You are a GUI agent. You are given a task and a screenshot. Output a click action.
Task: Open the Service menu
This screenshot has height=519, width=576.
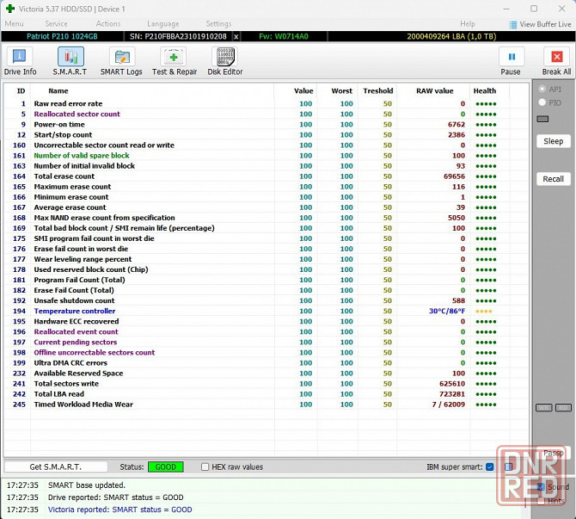pos(56,24)
